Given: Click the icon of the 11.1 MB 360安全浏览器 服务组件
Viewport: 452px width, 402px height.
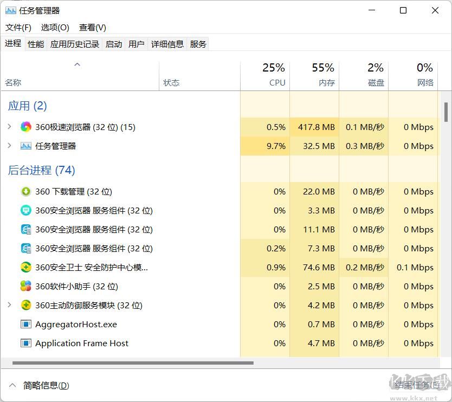Looking at the screenshot, I should click(x=25, y=229).
